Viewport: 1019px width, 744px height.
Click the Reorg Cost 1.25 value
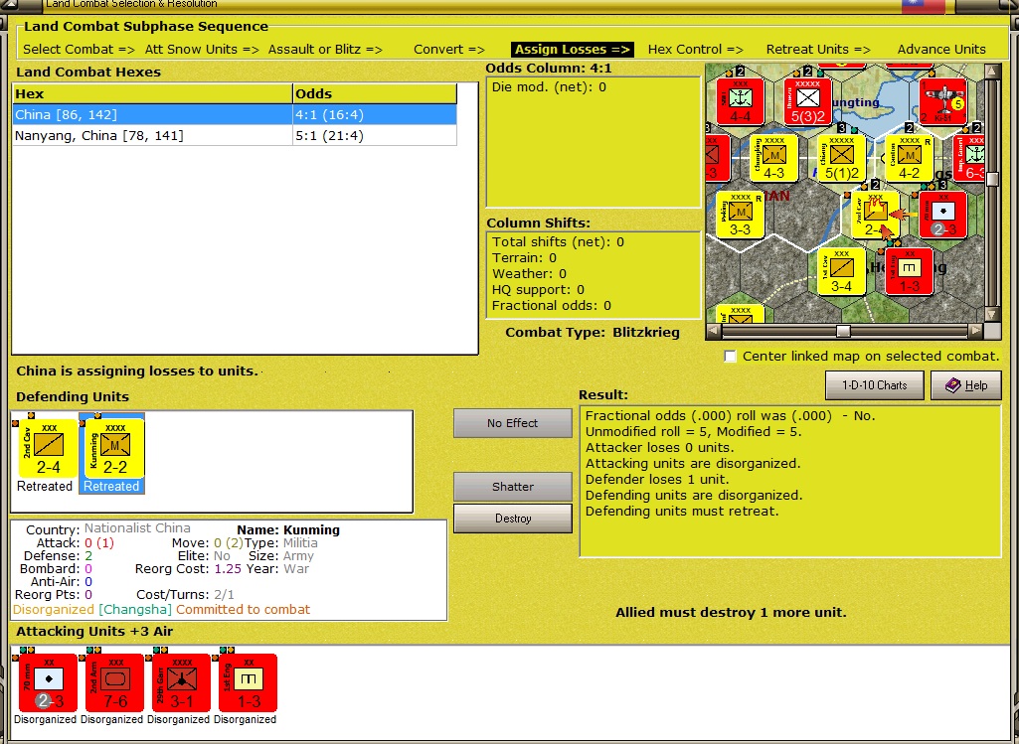pyautogui.click(x=228, y=569)
